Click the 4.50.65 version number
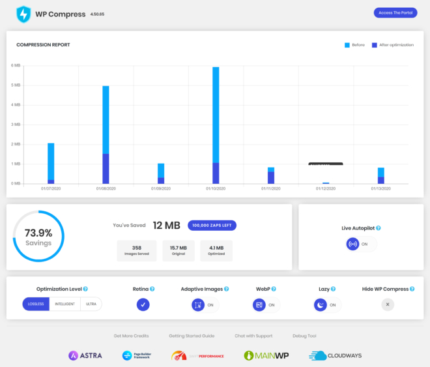 pos(97,14)
